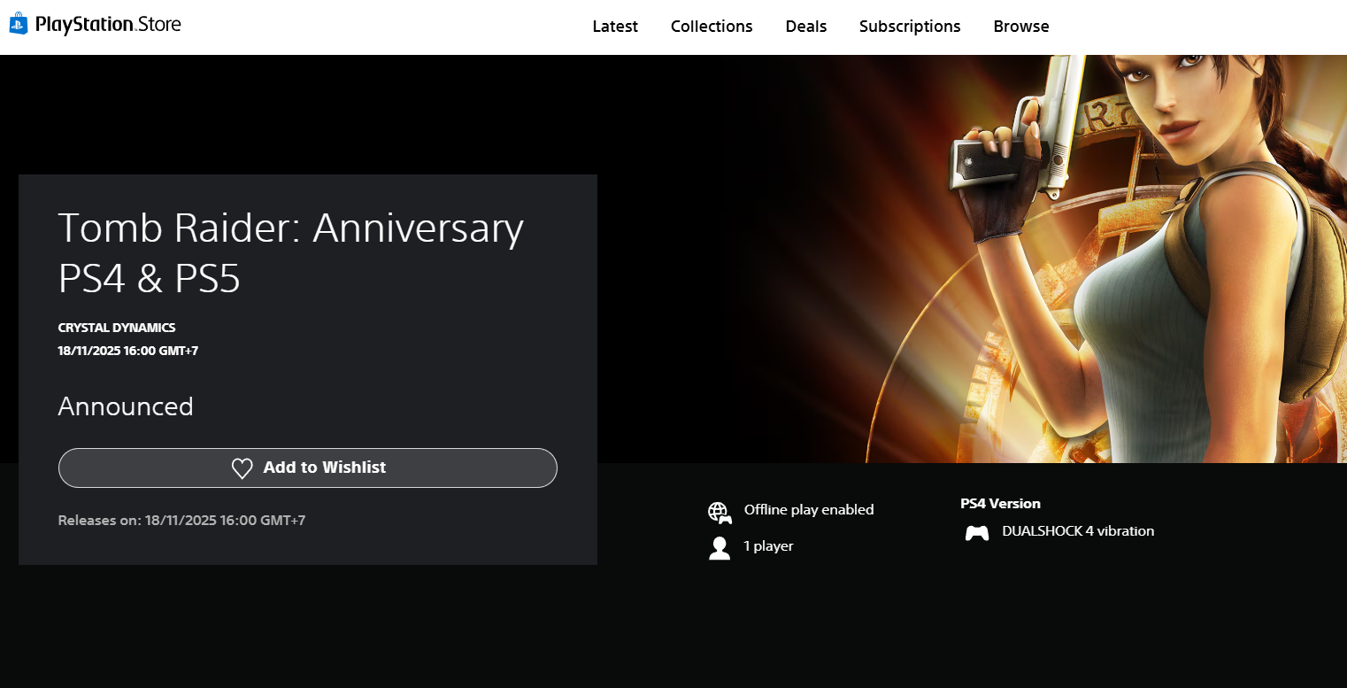This screenshot has height=688, width=1347.
Task: Click the Crystal Dynamics publisher name
Action: [x=117, y=328]
